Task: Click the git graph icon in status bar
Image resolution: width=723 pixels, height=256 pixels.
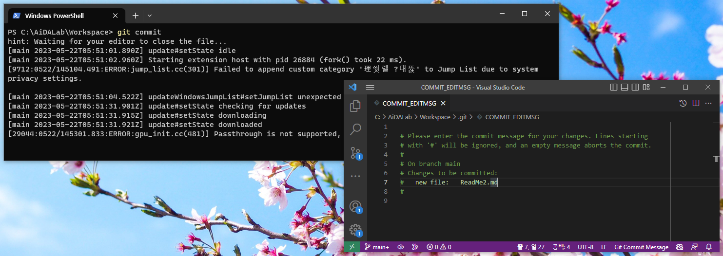Action: pos(415,247)
